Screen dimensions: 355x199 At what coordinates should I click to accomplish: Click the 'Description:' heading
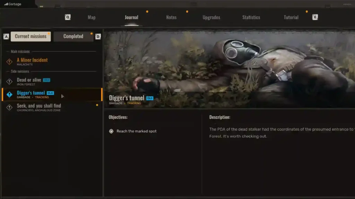(219, 117)
